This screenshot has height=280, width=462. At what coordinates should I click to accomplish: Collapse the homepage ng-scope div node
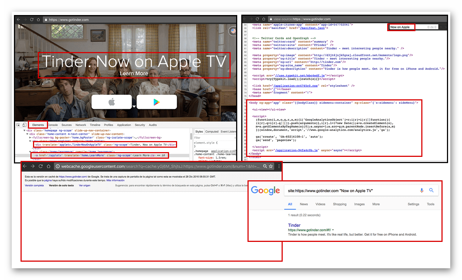(x=25, y=130)
